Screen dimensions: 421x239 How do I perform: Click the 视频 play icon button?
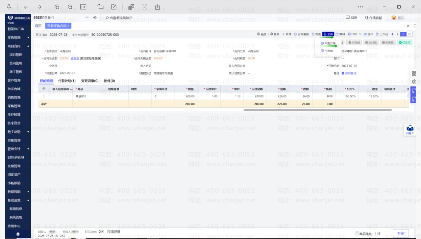tap(261, 34)
